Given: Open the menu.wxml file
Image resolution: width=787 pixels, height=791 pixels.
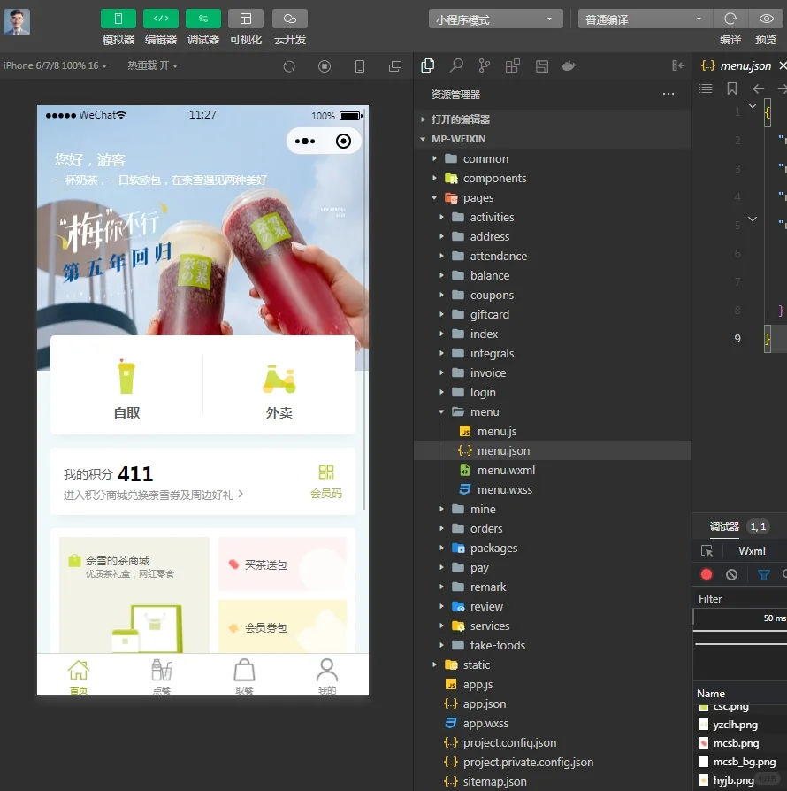Looking at the screenshot, I should 553,470.
